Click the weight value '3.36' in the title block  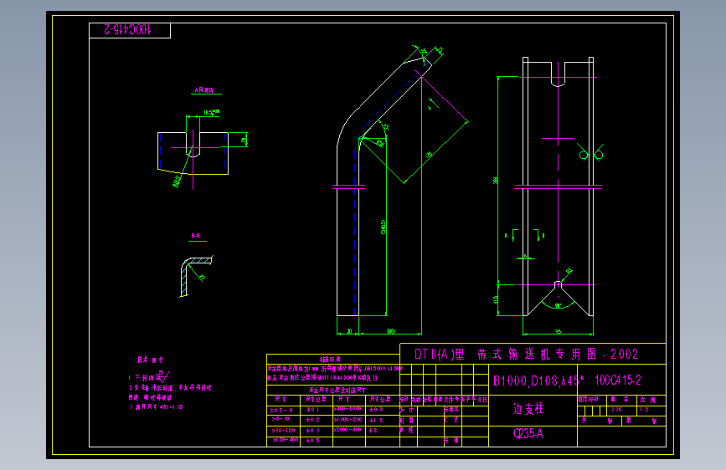pyautogui.click(x=617, y=410)
